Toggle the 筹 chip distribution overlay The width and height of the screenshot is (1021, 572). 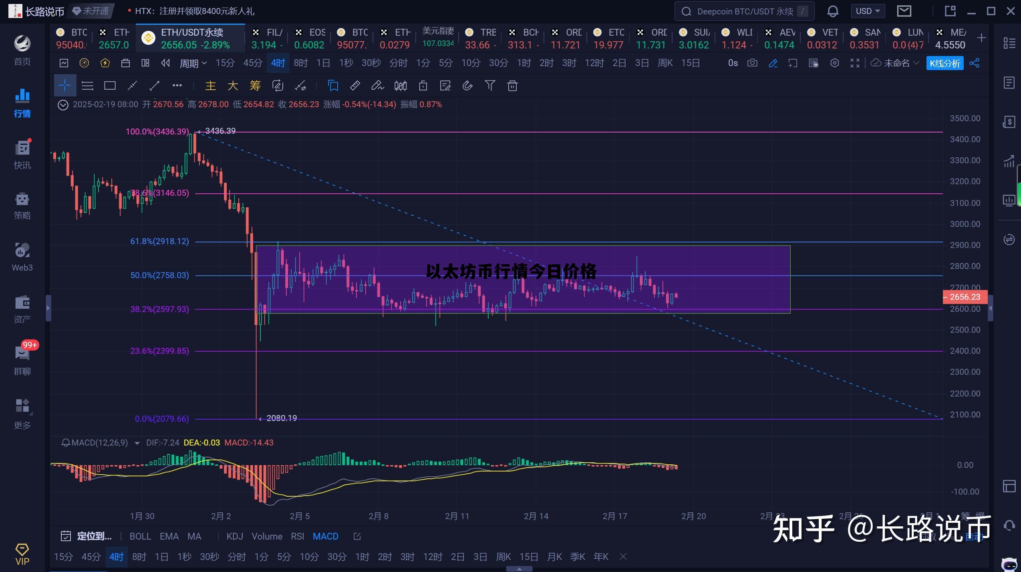coord(255,85)
